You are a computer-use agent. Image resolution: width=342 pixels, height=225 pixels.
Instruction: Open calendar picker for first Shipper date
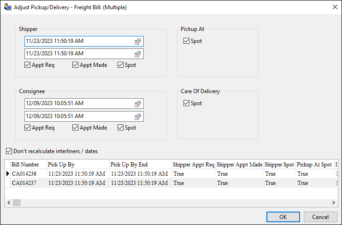pyautogui.click(x=138, y=41)
